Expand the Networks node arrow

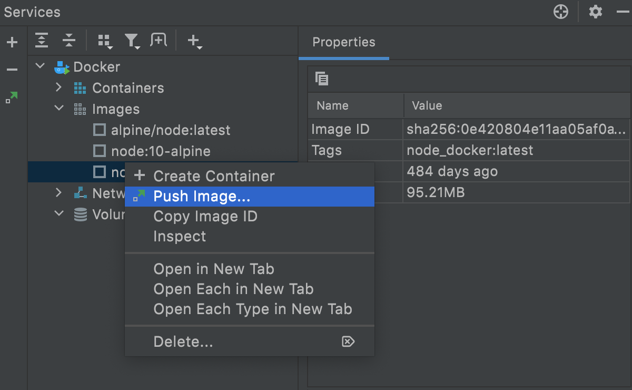pos(59,193)
